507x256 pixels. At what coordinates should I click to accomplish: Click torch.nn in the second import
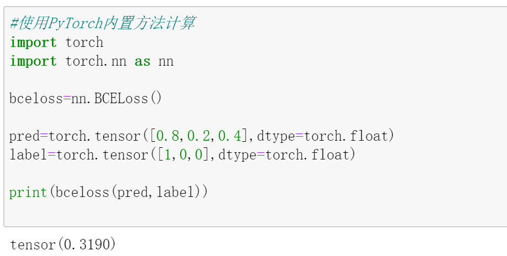[x=96, y=61]
